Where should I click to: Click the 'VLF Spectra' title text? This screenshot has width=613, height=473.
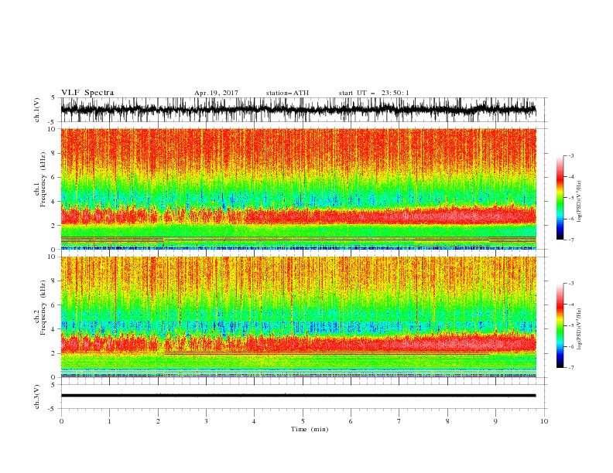point(87,93)
